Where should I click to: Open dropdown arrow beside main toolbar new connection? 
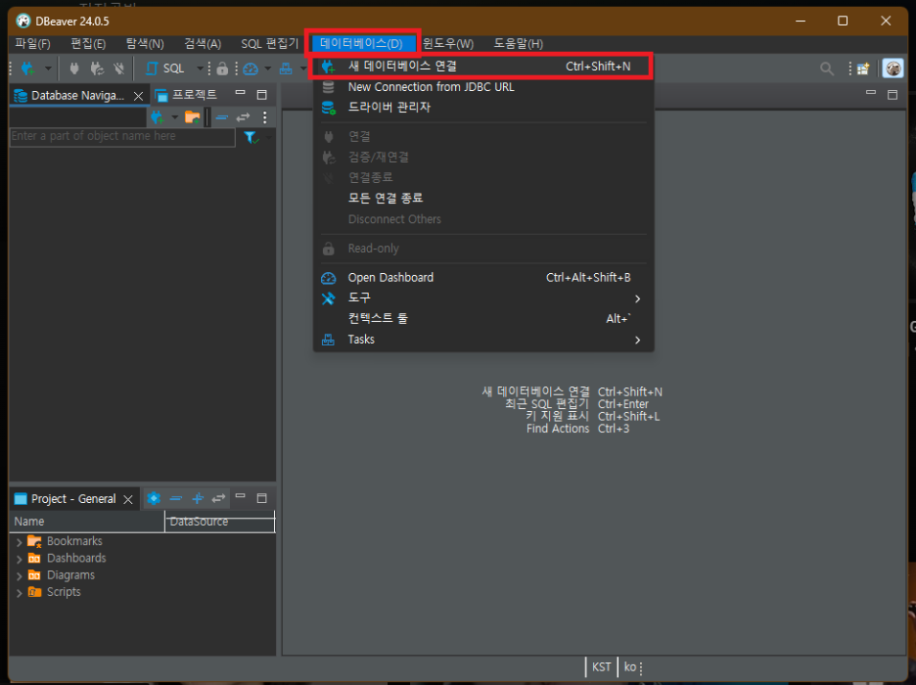(48, 68)
